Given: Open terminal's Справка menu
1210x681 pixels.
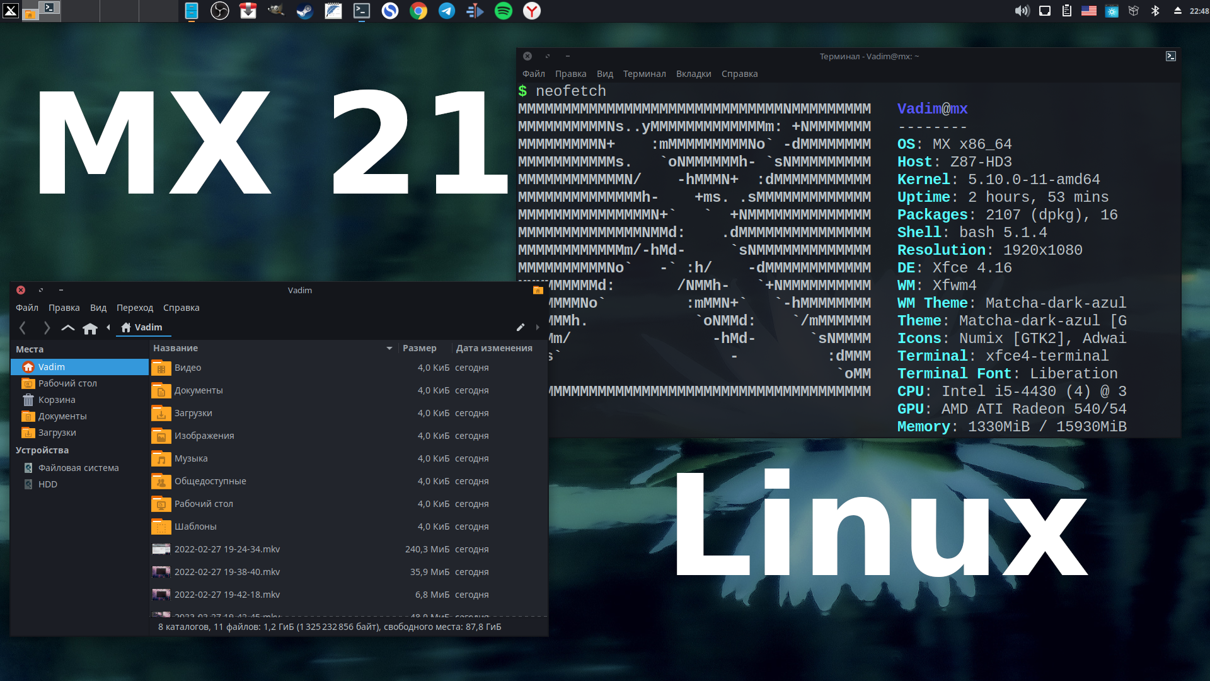Looking at the screenshot, I should [x=739, y=74].
